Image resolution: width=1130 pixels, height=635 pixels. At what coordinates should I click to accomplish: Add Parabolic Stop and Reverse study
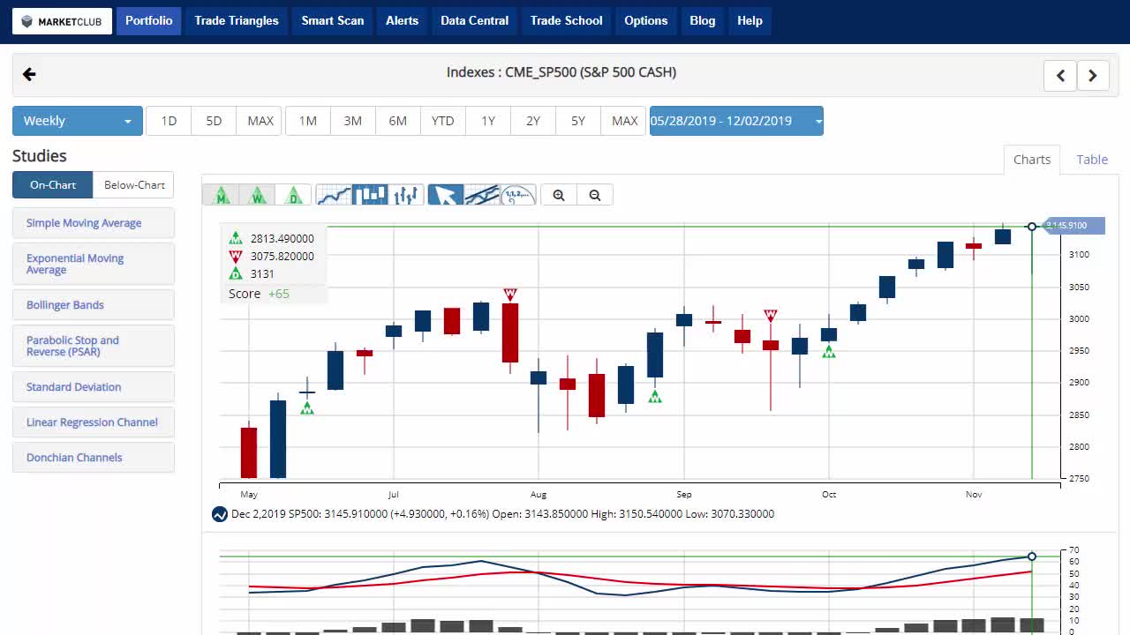click(x=94, y=346)
